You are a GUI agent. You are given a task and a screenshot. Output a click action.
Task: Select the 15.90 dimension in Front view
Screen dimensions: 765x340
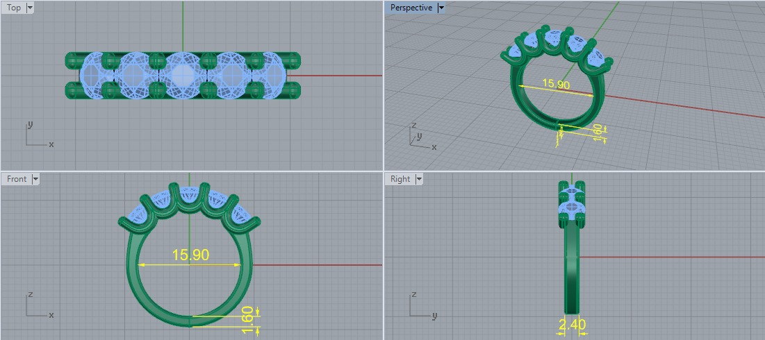190,255
